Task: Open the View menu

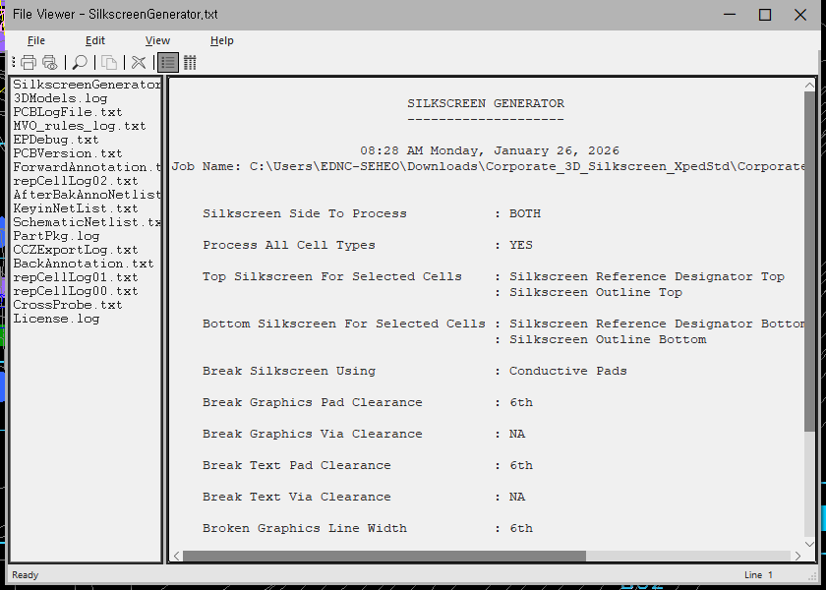Action: [157, 40]
